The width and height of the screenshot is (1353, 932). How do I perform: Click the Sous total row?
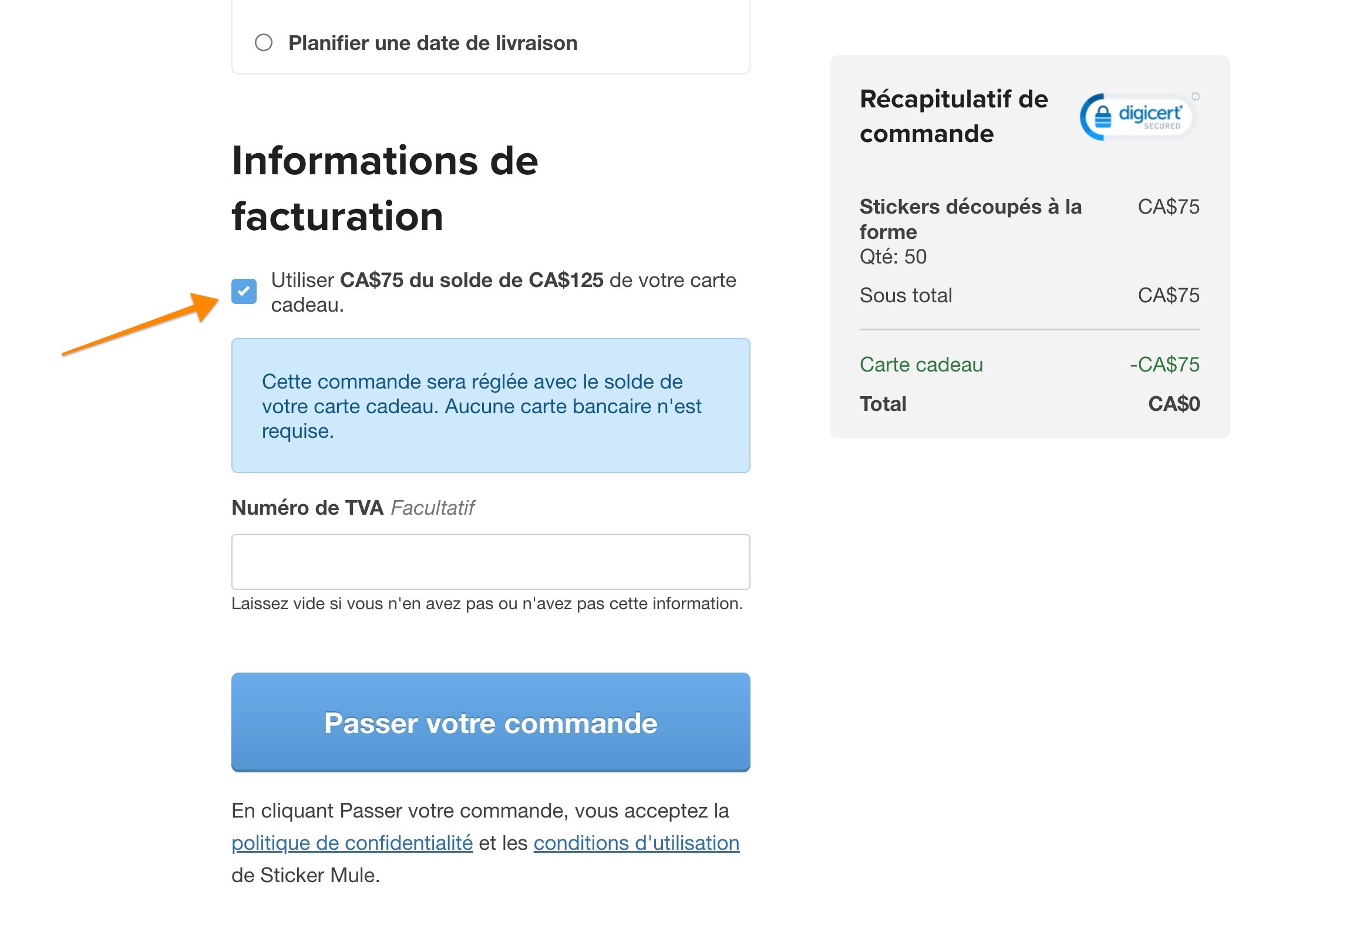[906, 295]
